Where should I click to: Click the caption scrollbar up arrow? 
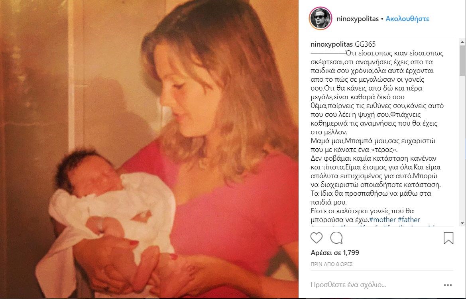point(462,41)
